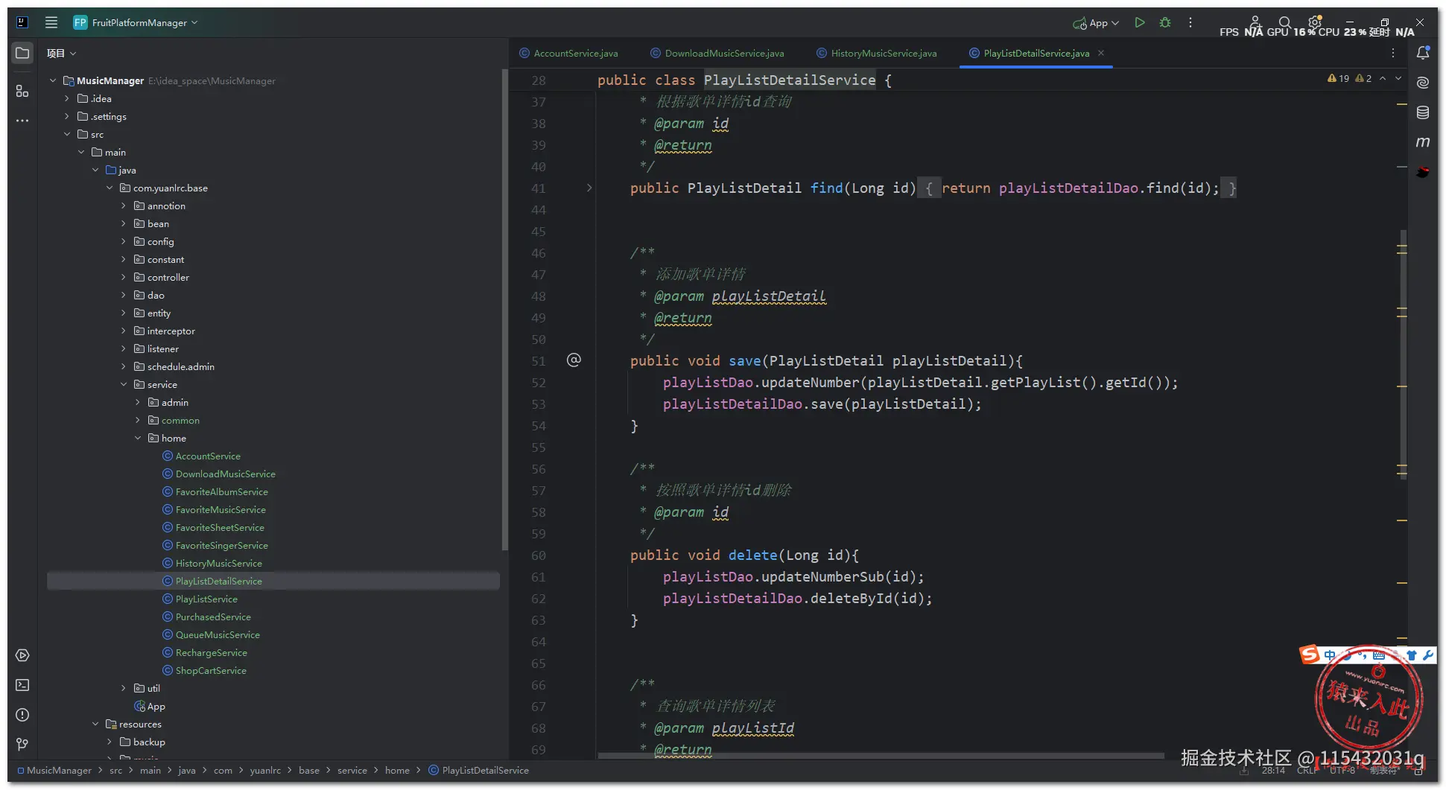The image size is (1446, 790).
Task: Expand the .settings folder
Action: [67, 116]
